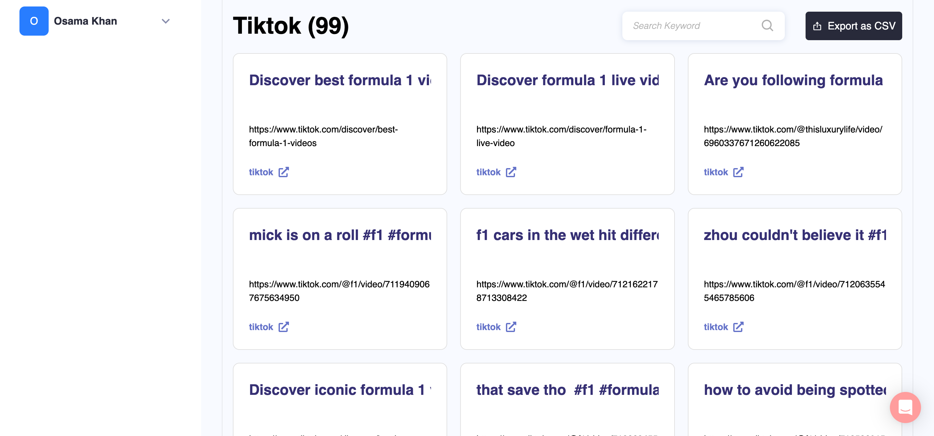Click the 'that save tho #f1' card title

[567, 390]
